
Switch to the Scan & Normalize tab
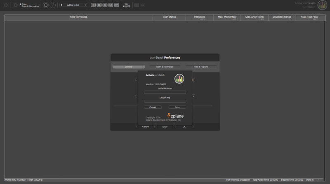[x=165, y=67]
